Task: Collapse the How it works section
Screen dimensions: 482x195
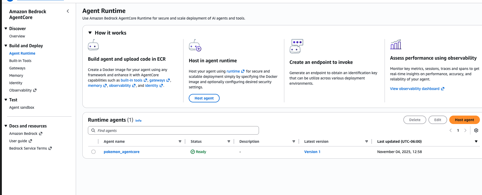Action: (x=90, y=33)
